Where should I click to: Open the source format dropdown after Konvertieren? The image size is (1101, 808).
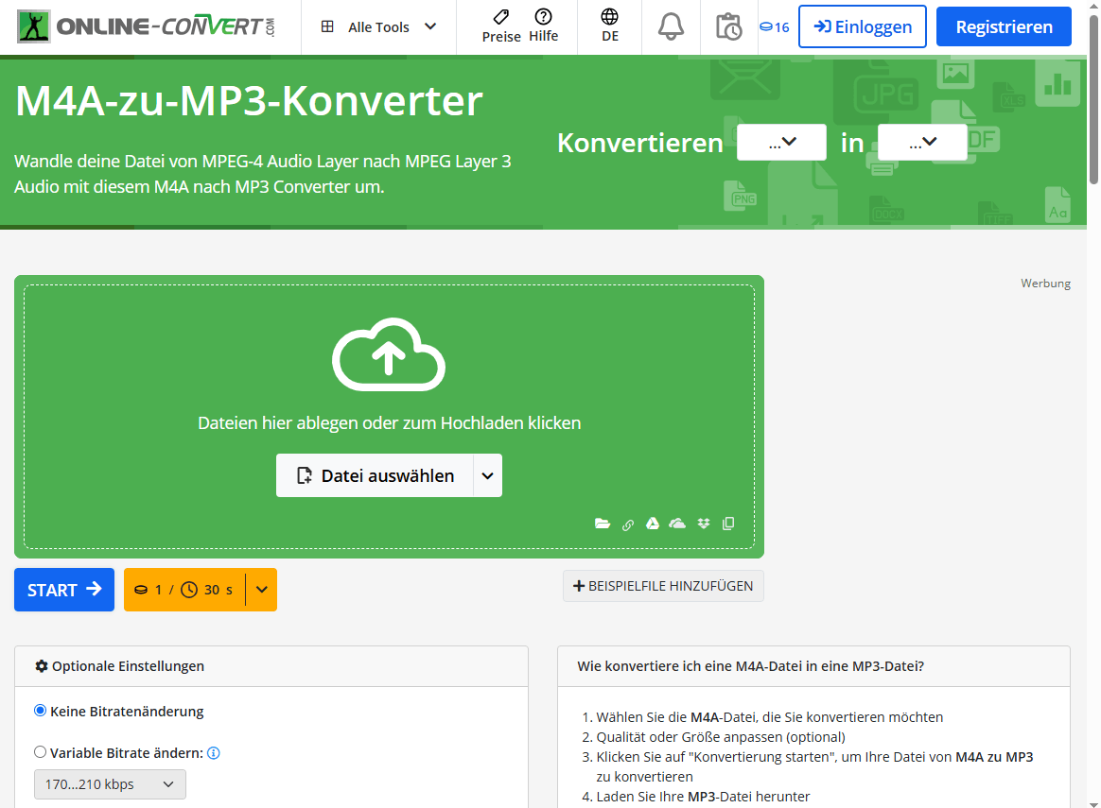click(x=781, y=143)
